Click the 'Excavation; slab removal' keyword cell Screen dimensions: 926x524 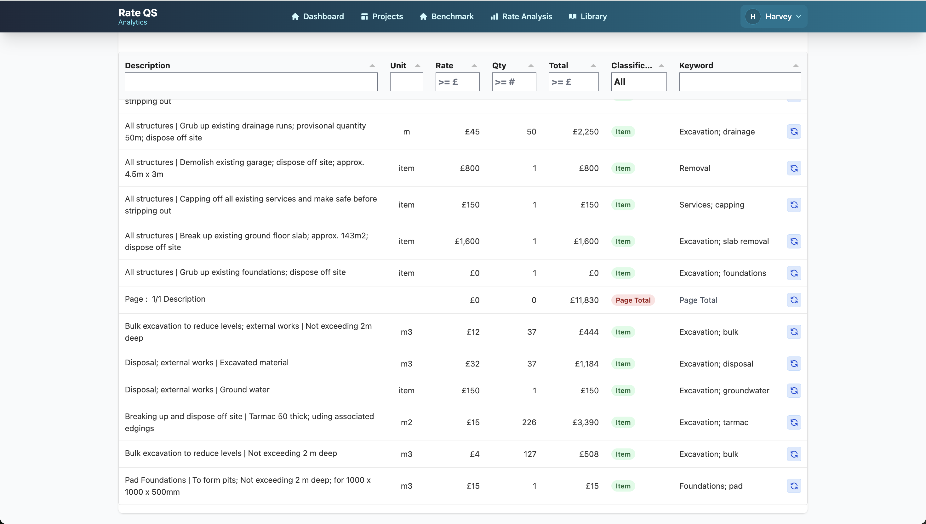pos(724,241)
